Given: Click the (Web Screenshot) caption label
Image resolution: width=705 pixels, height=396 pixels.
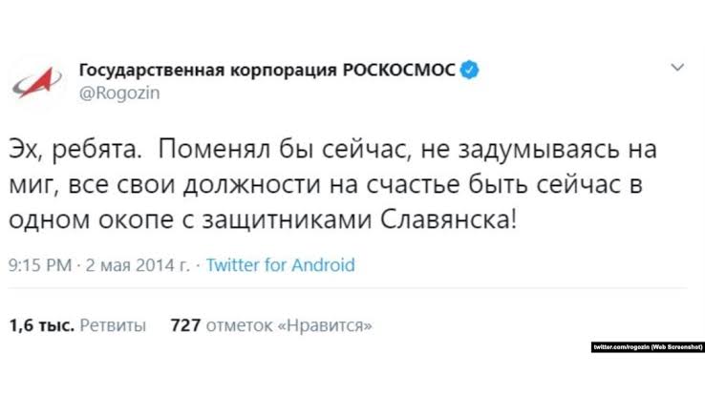Looking at the screenshot, I should [x=677, y=346].
